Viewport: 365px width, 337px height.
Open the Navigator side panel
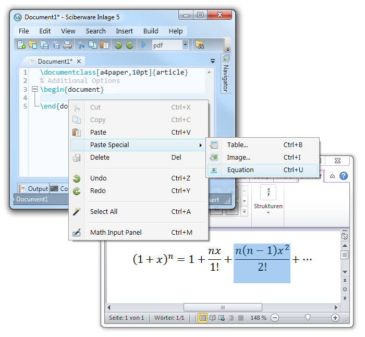226,74
